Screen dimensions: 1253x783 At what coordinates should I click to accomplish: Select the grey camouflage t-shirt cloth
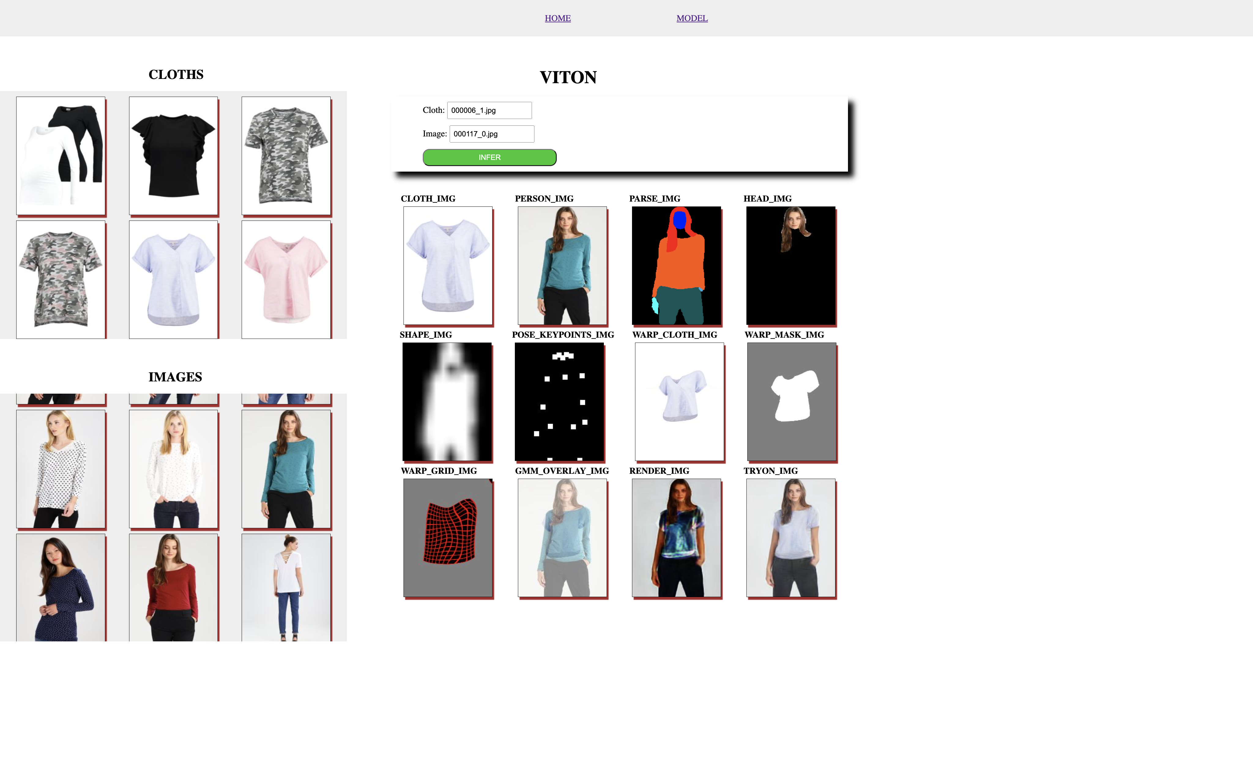[286, 155]
